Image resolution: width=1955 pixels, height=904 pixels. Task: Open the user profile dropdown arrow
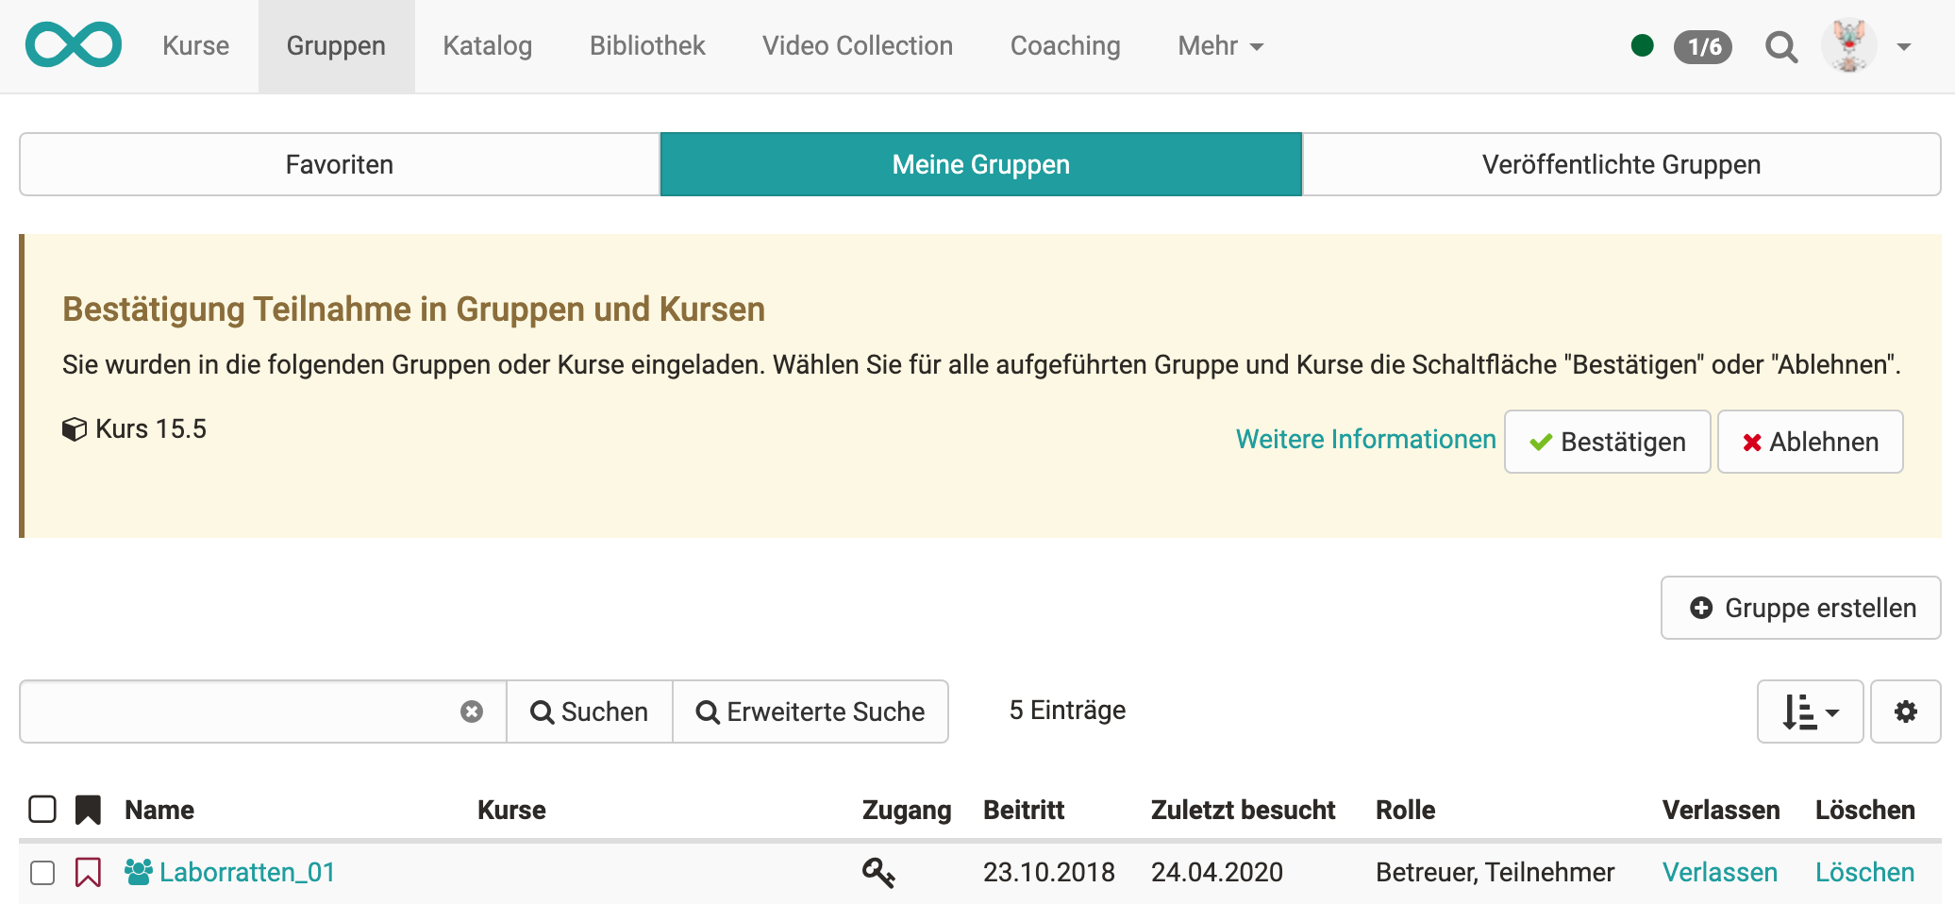(1904, 46)
